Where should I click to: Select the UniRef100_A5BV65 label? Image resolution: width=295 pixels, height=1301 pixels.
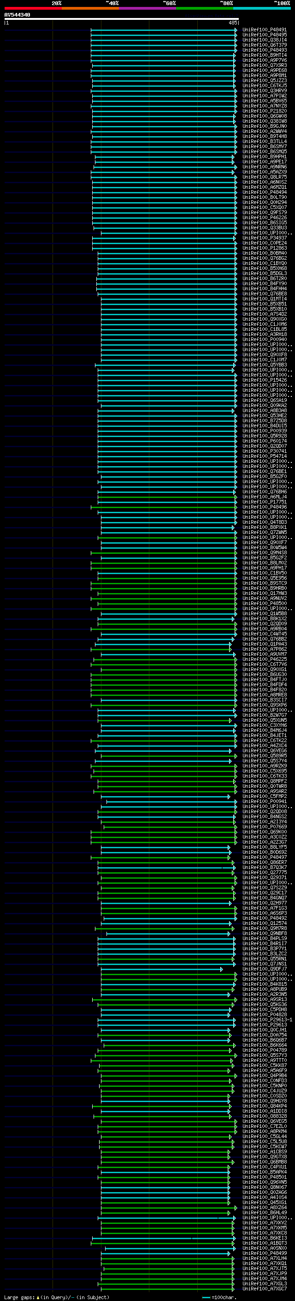click(264, 101)
